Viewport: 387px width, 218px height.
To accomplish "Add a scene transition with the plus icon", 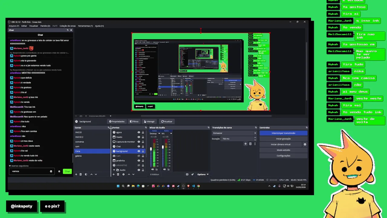I will coord(246,144).
